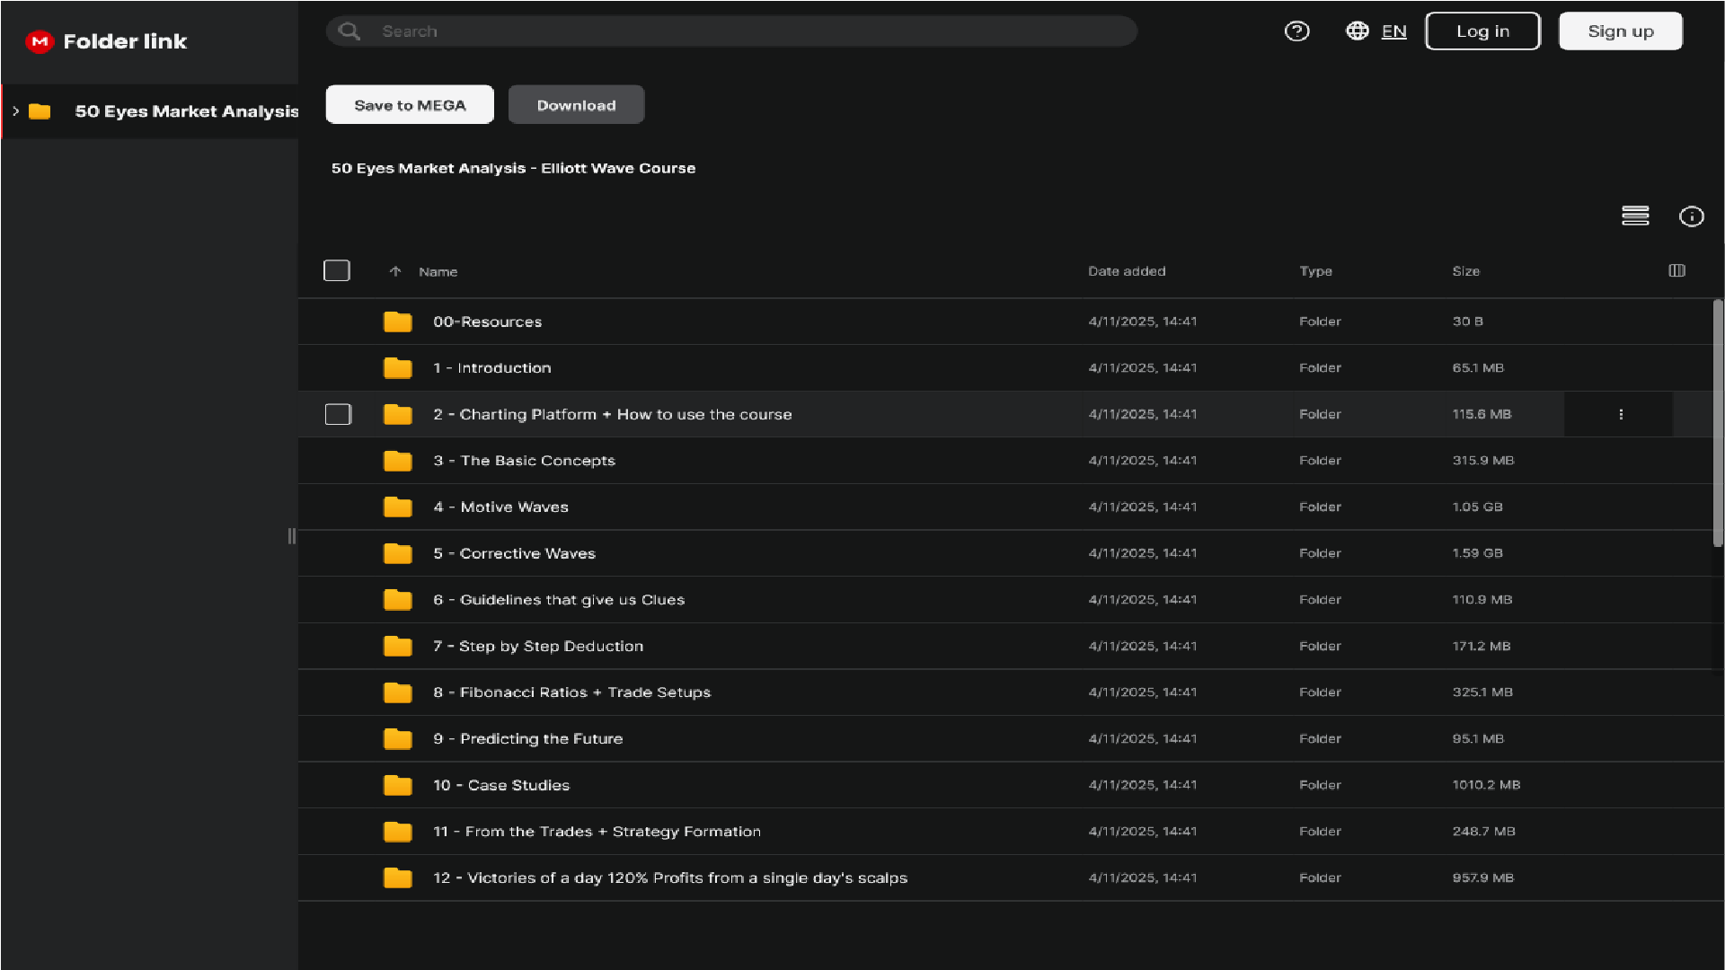This screenshot has width=1725, height=970.
Task: Open folder named 9 - Predicting the Future
Action: [527, 739]
